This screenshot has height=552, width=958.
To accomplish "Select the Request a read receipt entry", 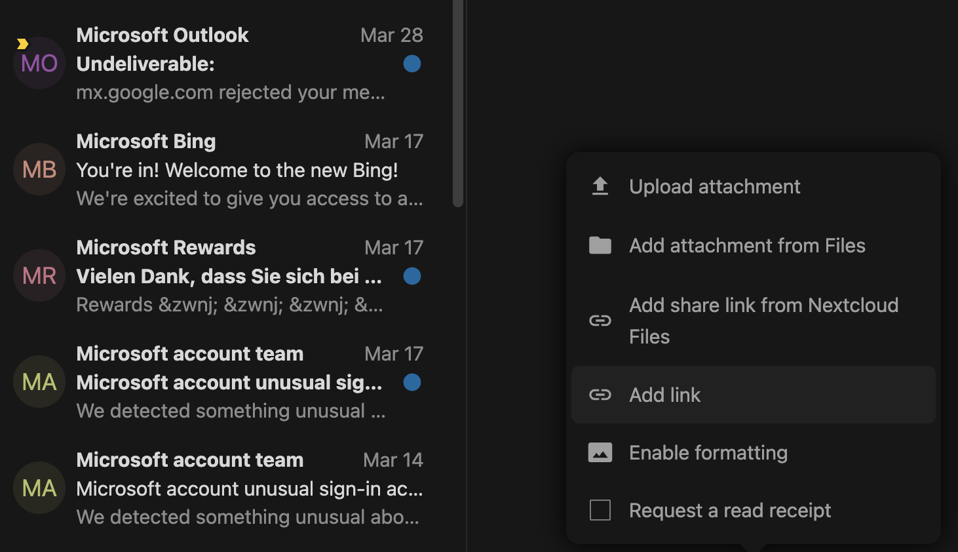I will click(754, 510).
